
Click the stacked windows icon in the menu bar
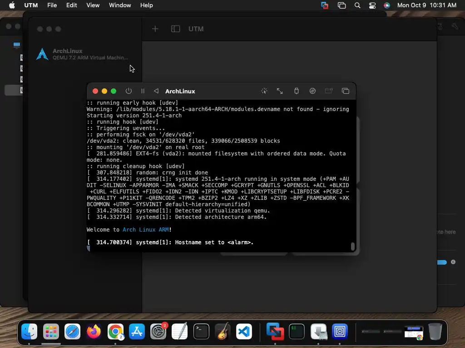click(341, 5)
